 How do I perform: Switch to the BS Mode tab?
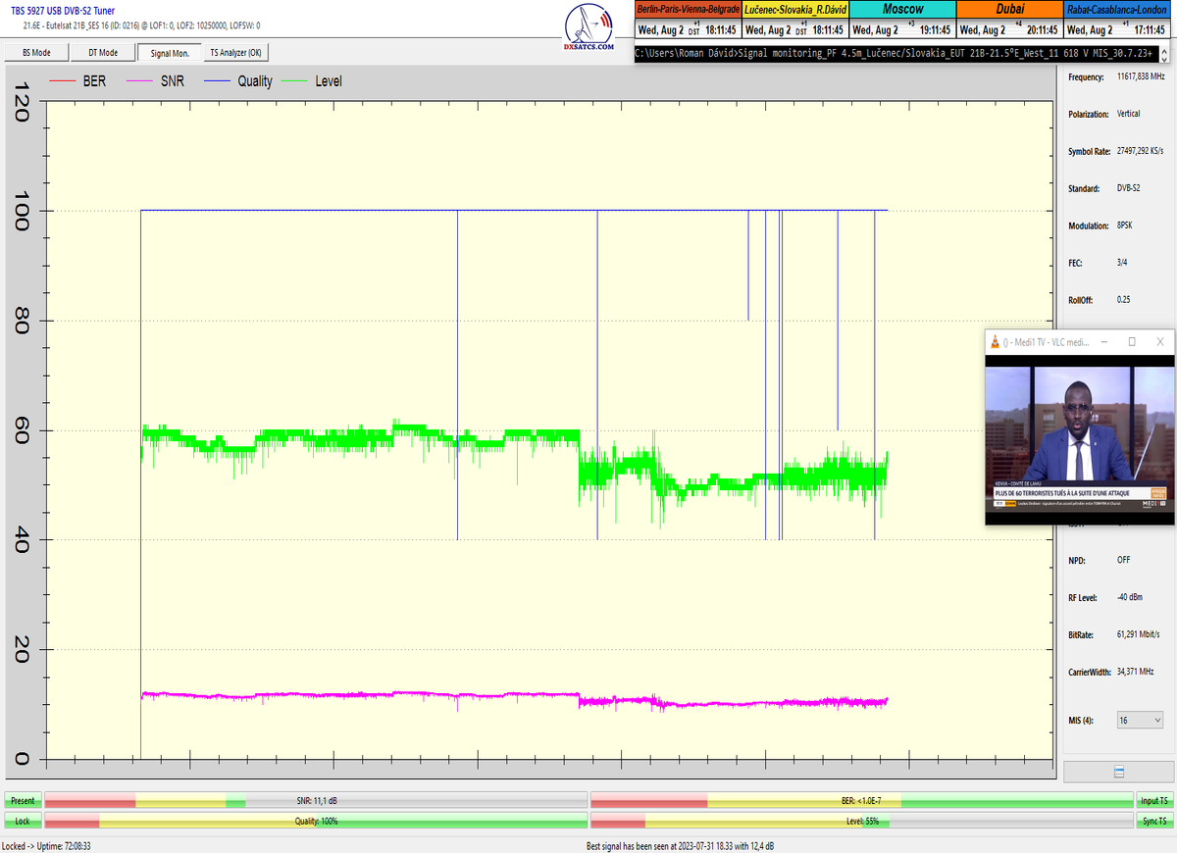[36, 53]
